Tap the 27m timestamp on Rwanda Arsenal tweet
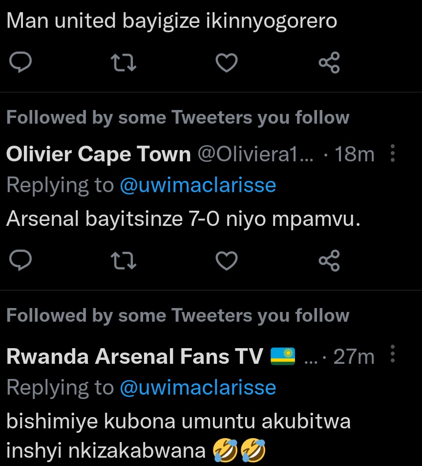 coord(354,357)
